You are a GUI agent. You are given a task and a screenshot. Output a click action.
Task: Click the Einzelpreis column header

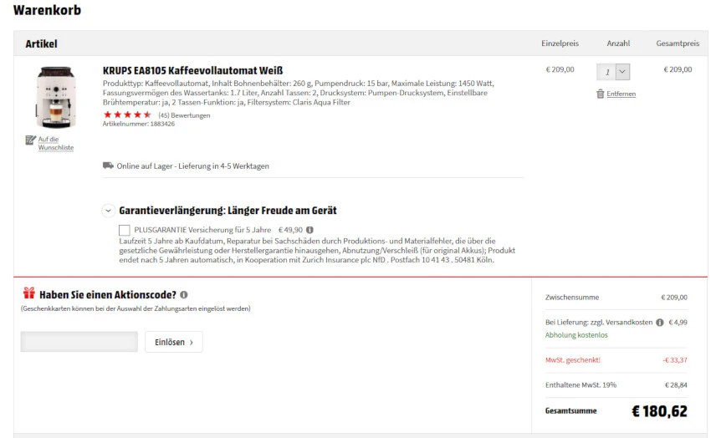pos(560,43)
